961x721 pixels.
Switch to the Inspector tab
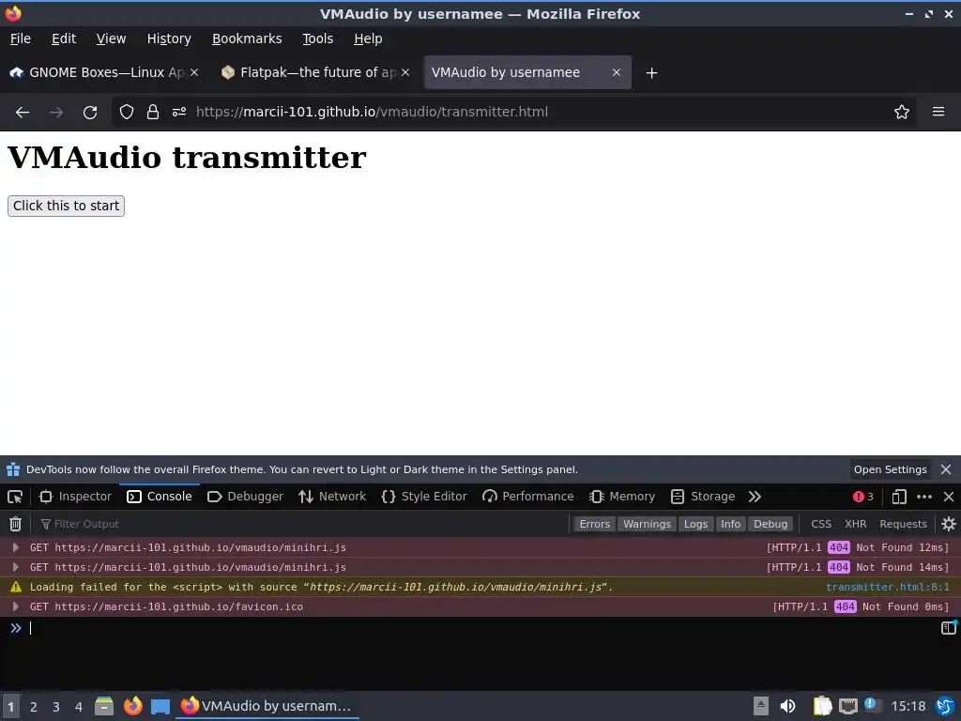tap(75, 497)
